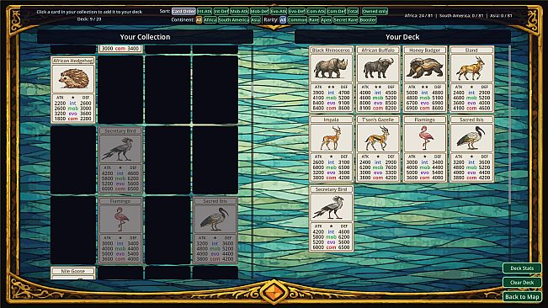548x308 pixels.
Task: Toggle the Owned only filter
Action: 375,11
